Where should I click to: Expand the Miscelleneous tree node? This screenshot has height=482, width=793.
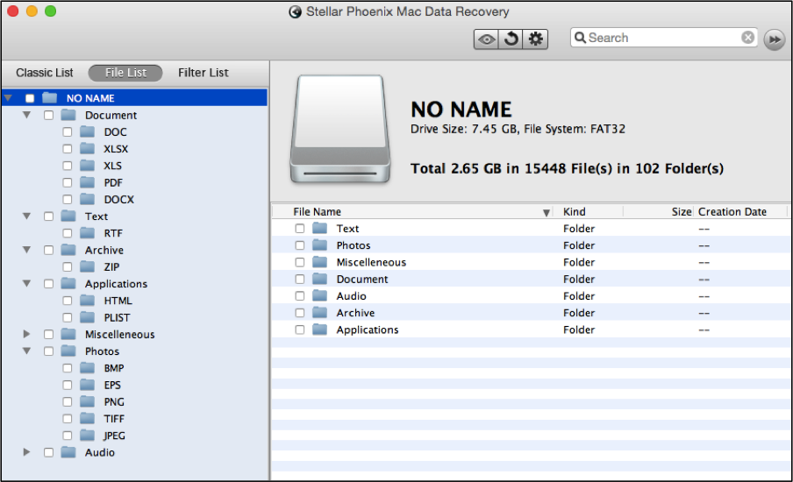(27, 334)
